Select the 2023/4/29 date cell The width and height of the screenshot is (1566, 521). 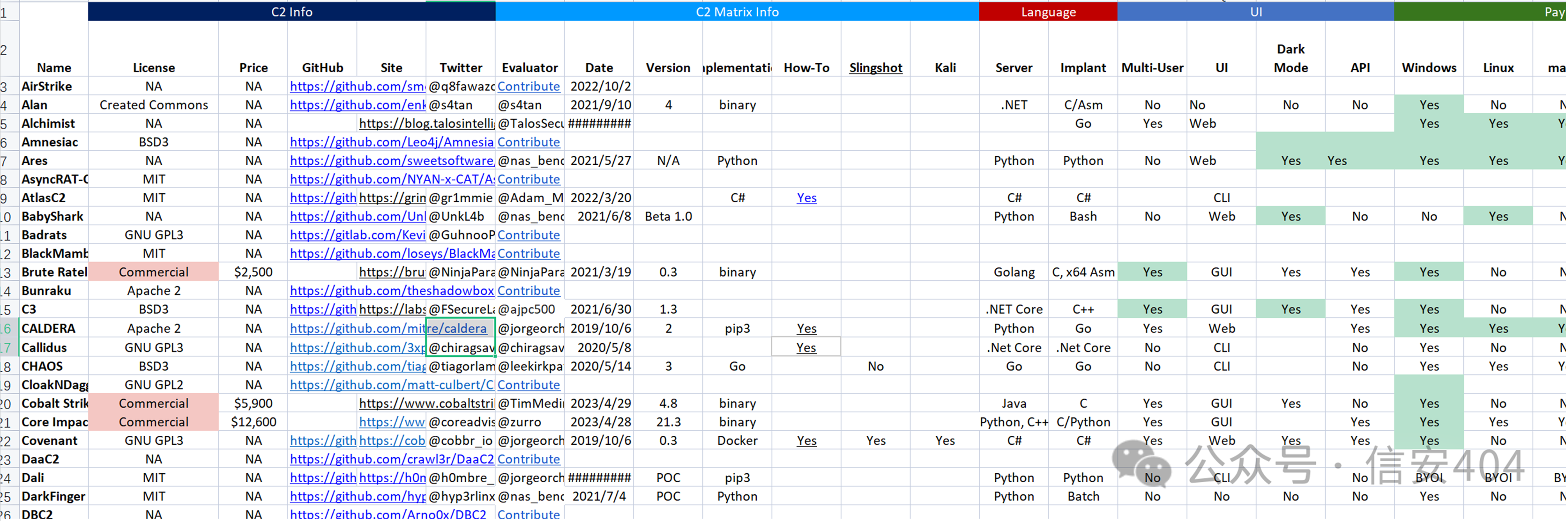point(599,404)
